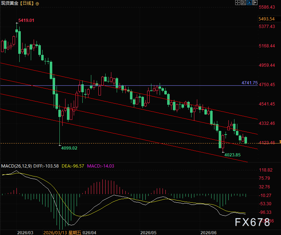Click the 5493.54 cursor price box
The height and width of the screenshot is (235, 281).
click(x=266, y=19)
